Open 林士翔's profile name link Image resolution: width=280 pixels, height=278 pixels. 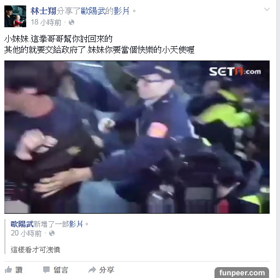tap(43, 11)
